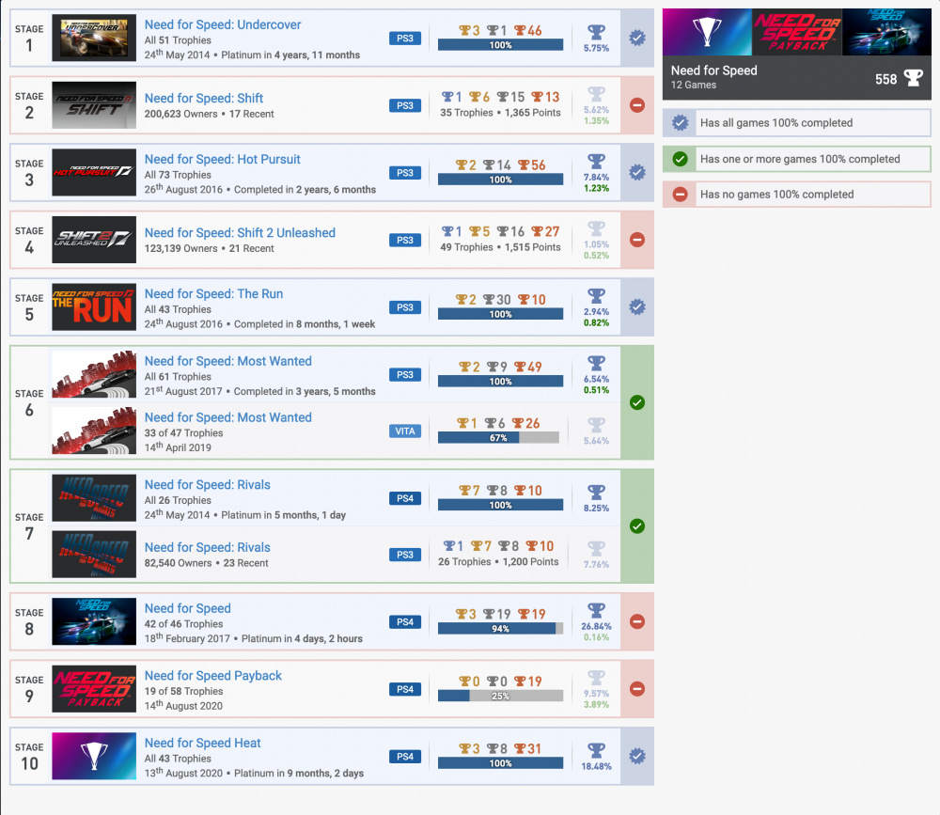Click the green checkmark icon for Stage 6
940x815 pixels.
pos(636,402)
